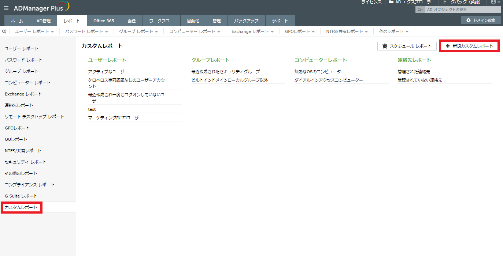Open ビルトインドメインローカルグループ以外 report
503x256 pixels.
pyautogui.click(x=230, y=80)
